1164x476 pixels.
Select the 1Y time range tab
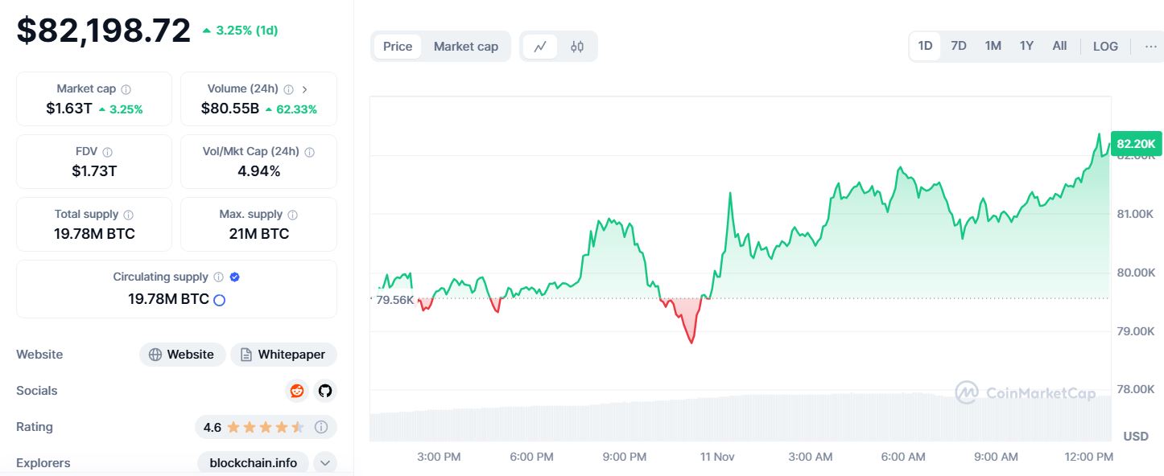(1026, 46)
